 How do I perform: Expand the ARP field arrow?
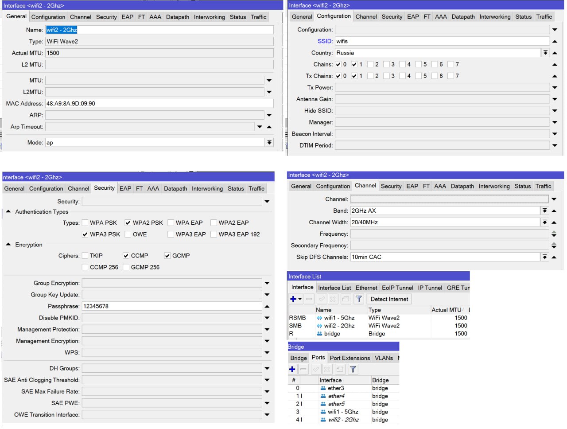(269, 115)
